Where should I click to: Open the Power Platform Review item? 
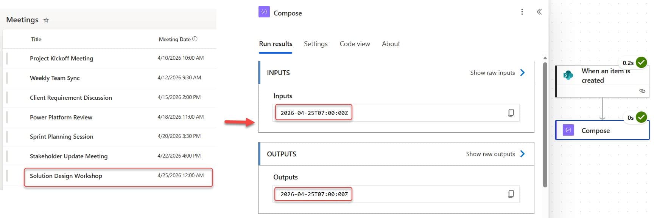click(61, 117)
